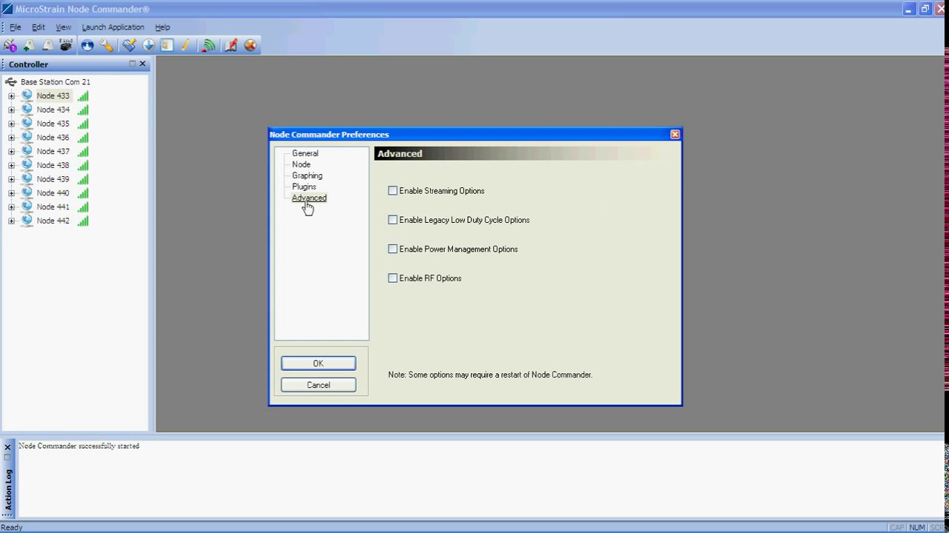Screen dimensions: 949x533
Task: Click the 'Node Commander successfully started' log entry
Action: click(79, 446)
